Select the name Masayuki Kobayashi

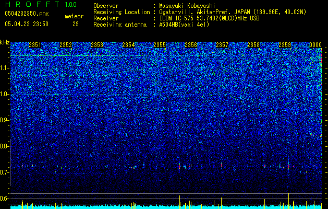(187, 6)
